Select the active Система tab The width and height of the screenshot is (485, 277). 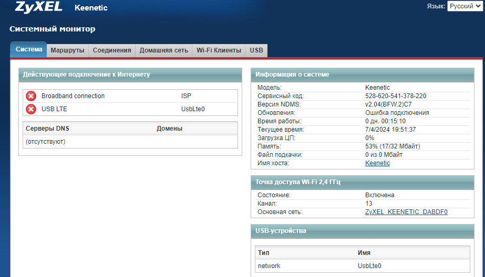point(29,50)
